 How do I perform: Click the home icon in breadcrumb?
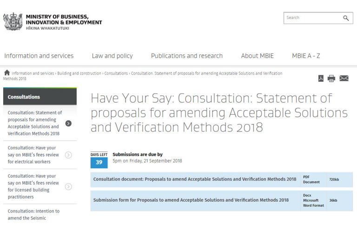coord(7,73)
